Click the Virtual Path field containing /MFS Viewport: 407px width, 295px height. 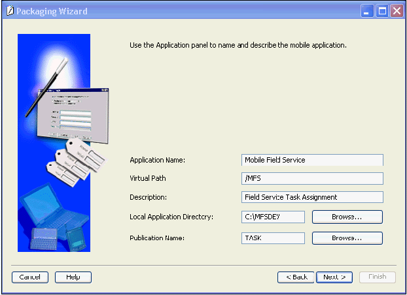[312, 178]
